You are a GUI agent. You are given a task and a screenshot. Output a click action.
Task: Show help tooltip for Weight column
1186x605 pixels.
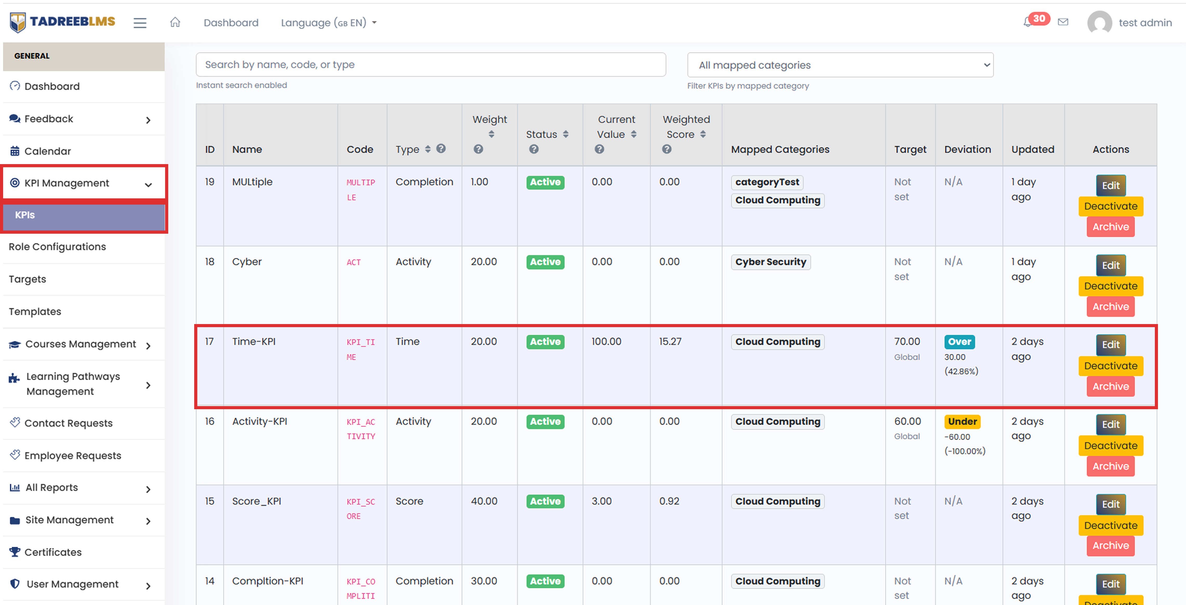click(x=478, y=149)
